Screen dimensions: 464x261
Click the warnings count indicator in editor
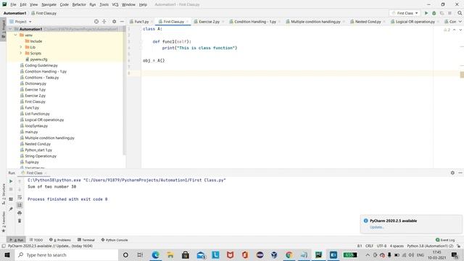447,30
